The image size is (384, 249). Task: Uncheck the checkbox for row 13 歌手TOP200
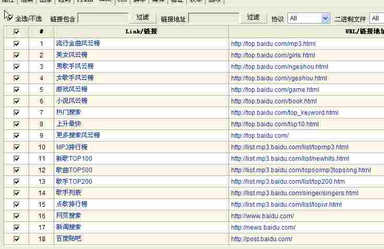pos(16,182)
